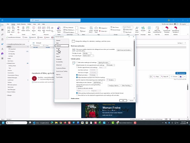Select Customize Ribbon in Options sidebar

pyautogui.click(x=62, y=68)
